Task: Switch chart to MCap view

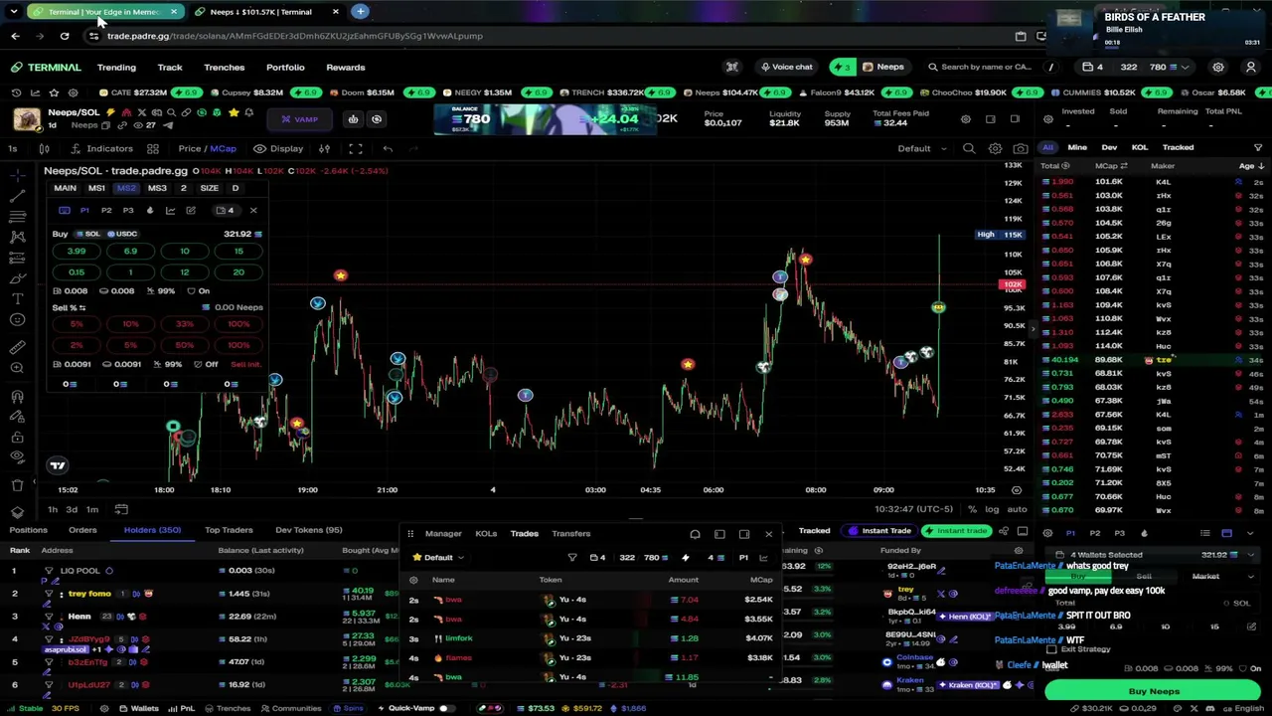Action: (223, 149)
